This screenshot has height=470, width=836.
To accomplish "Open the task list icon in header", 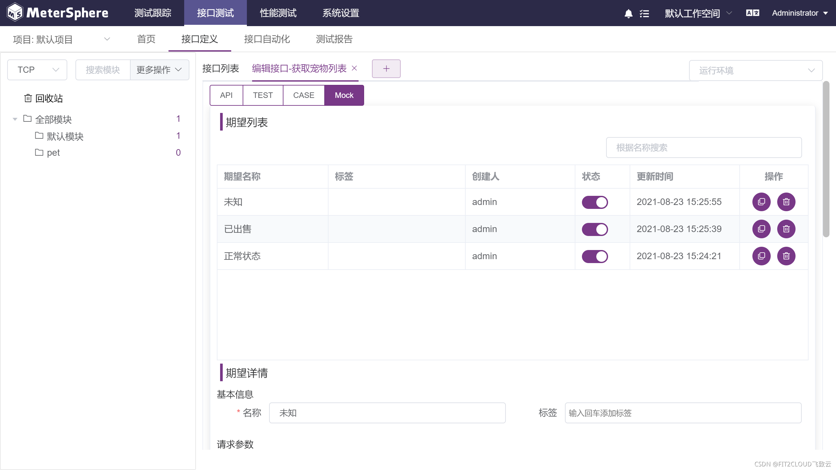I will click(x=644, y=13).
